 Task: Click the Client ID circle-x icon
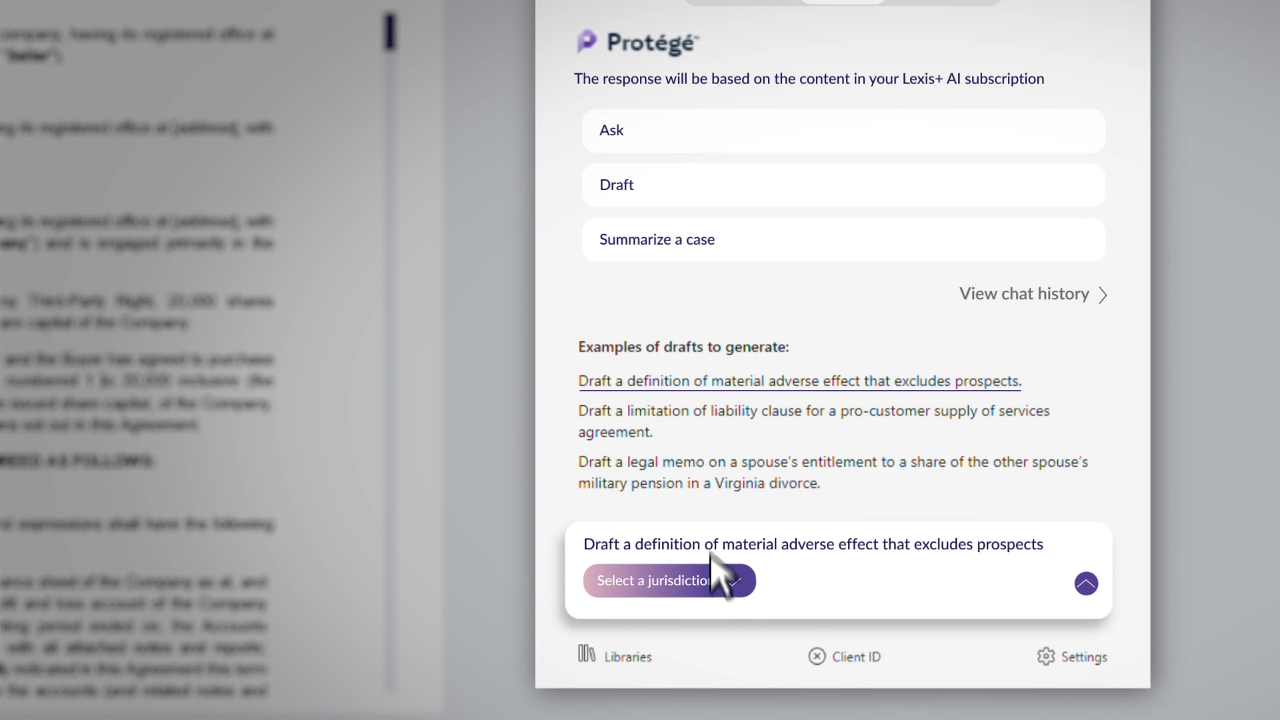click(817, 657)
